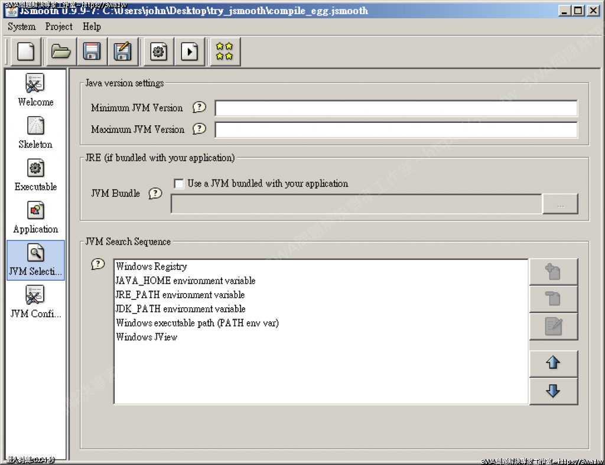Run the project with the play icon
The width and height of the screenshot is (605, 465).
point(190,52)
